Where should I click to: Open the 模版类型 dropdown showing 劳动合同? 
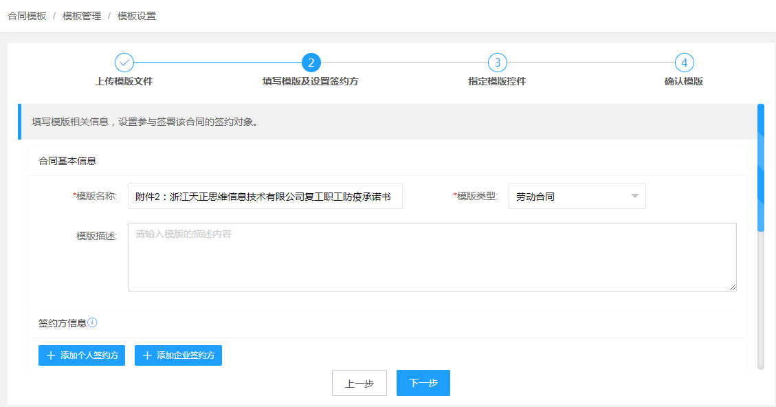576,195
